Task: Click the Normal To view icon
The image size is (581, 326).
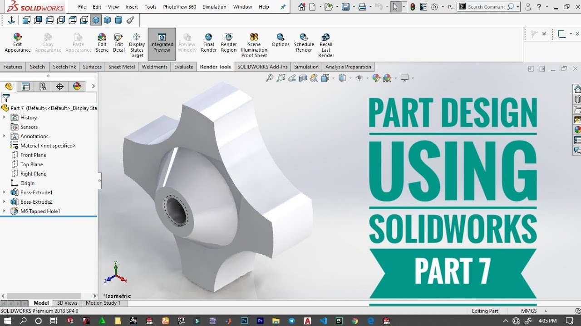Action: (11, 20)
